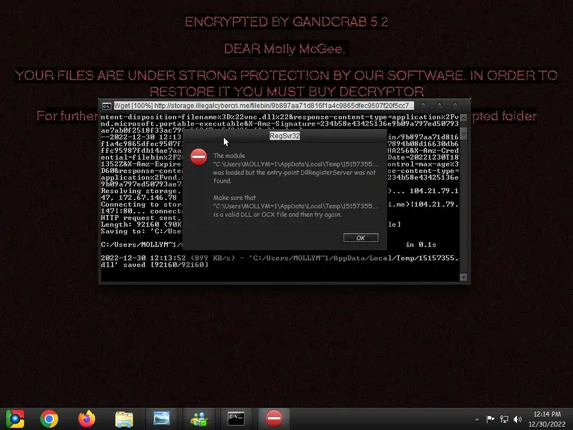Click the taskbar clock 12:14 PM
Image resolution: width=573 pixels, height=430 pixels.
(x=547, y=414)
